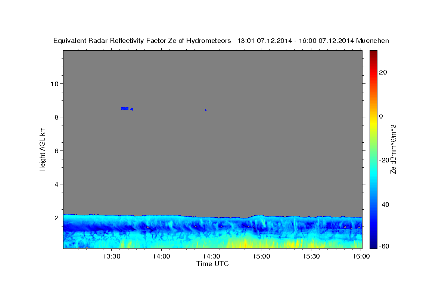448x298 pixels.
Task: Click the 'Ze dBmm^6/m^3' colorbar label
Action: 393,149
